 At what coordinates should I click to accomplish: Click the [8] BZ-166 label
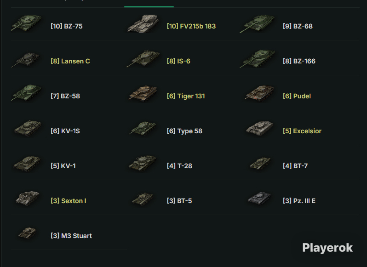coord(299,61)
